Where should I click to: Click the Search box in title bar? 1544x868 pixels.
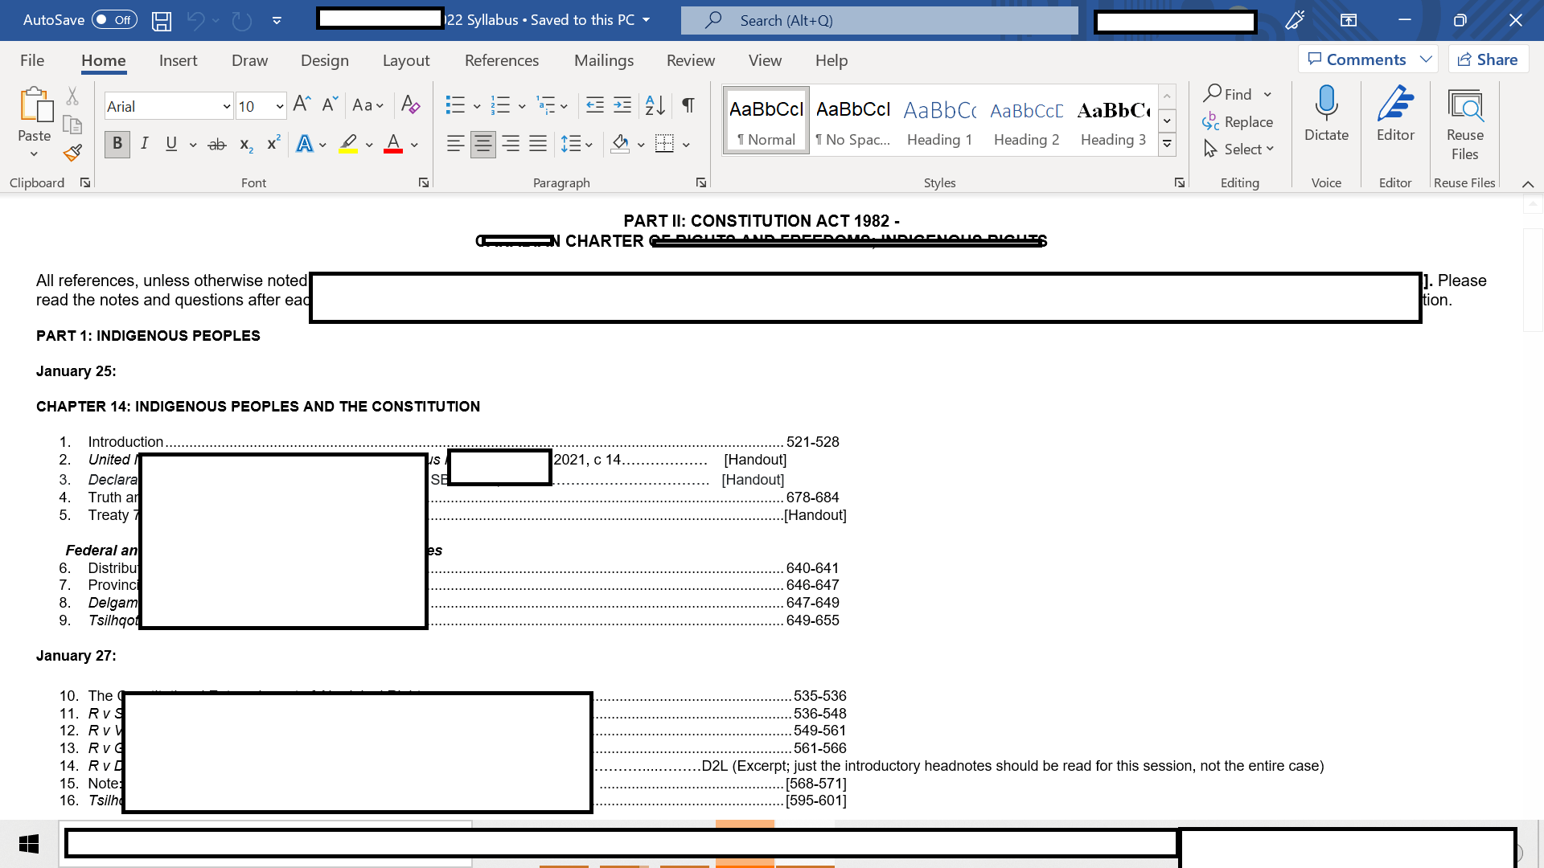click(879, 20)
